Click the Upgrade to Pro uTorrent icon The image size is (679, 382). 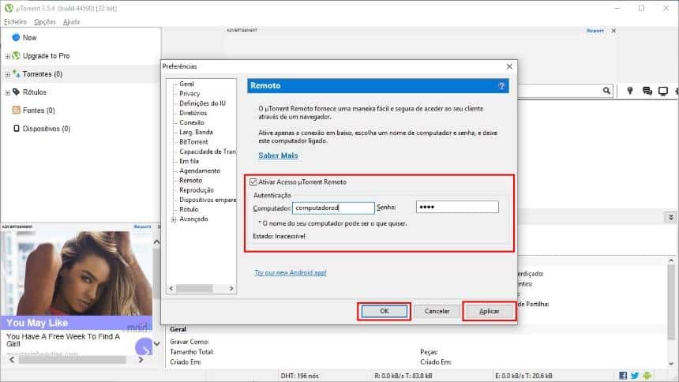click(16, 55)
